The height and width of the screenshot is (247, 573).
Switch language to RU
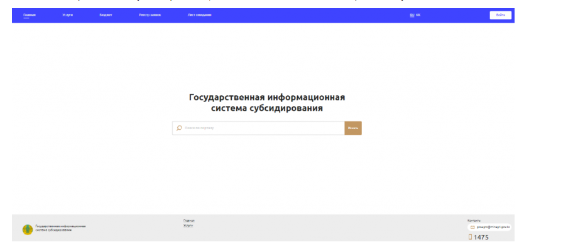pyautogui.click(x=412, y=15)
